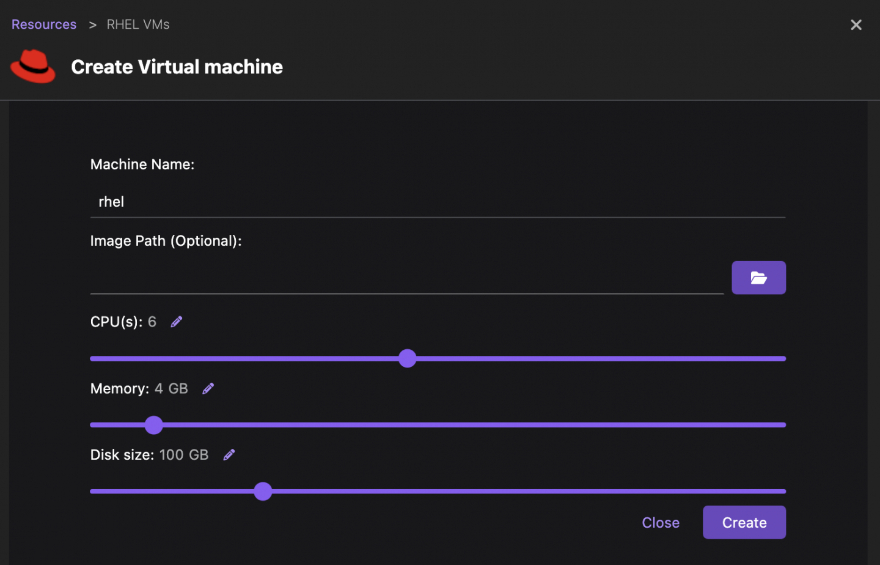Dismiss the dialog with the X icon
The width and height of the screenshot is (880, 565).
point(856,24)
